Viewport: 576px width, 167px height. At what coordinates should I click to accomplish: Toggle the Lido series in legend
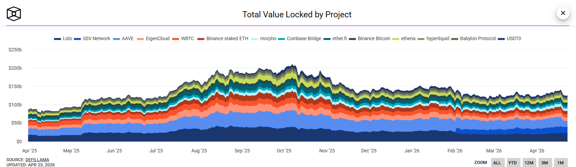[63, 38]
